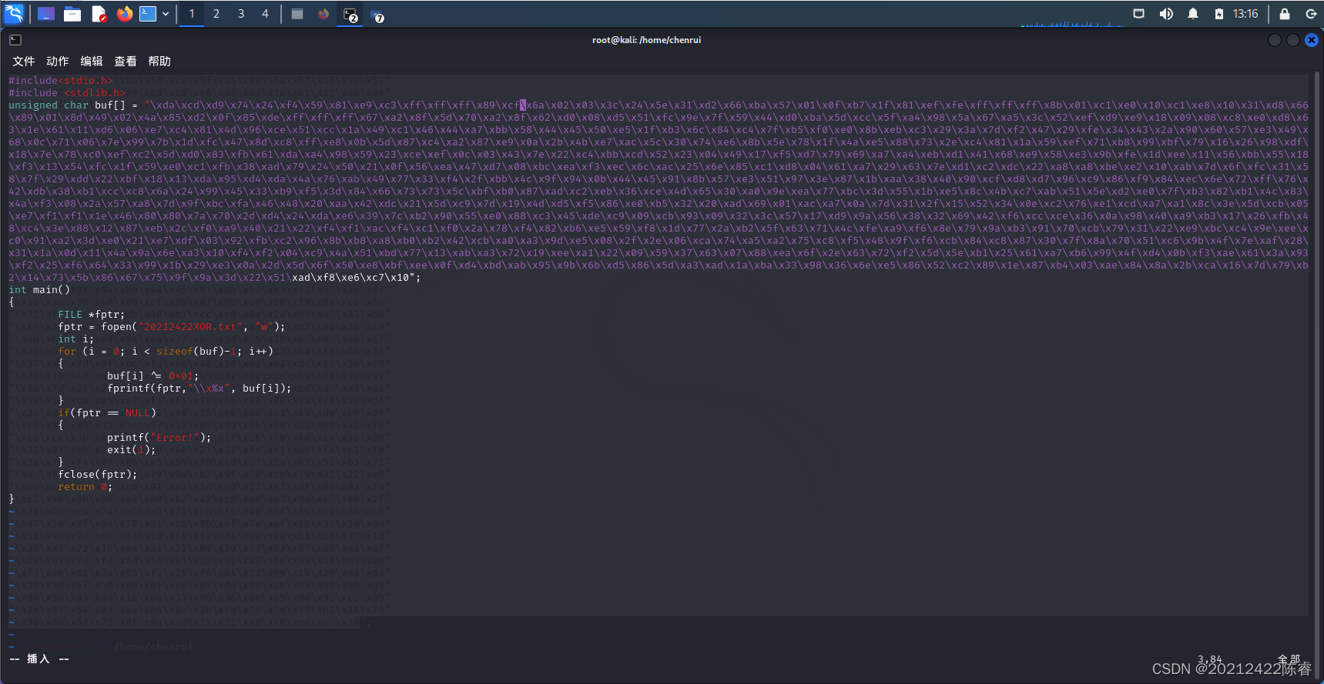Click the window title 'root@kali: /home/chenrui'
Image resolution: width=1324 pixels, height=684 pixels.
pyautogui.click(x=646, y=40)
